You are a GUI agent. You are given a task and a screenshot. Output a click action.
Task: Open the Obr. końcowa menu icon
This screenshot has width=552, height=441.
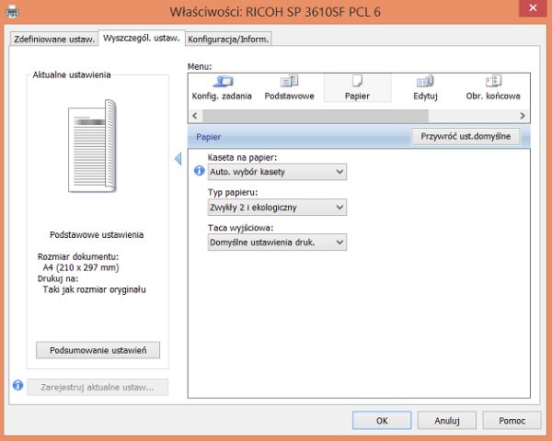tap(493, 88)
